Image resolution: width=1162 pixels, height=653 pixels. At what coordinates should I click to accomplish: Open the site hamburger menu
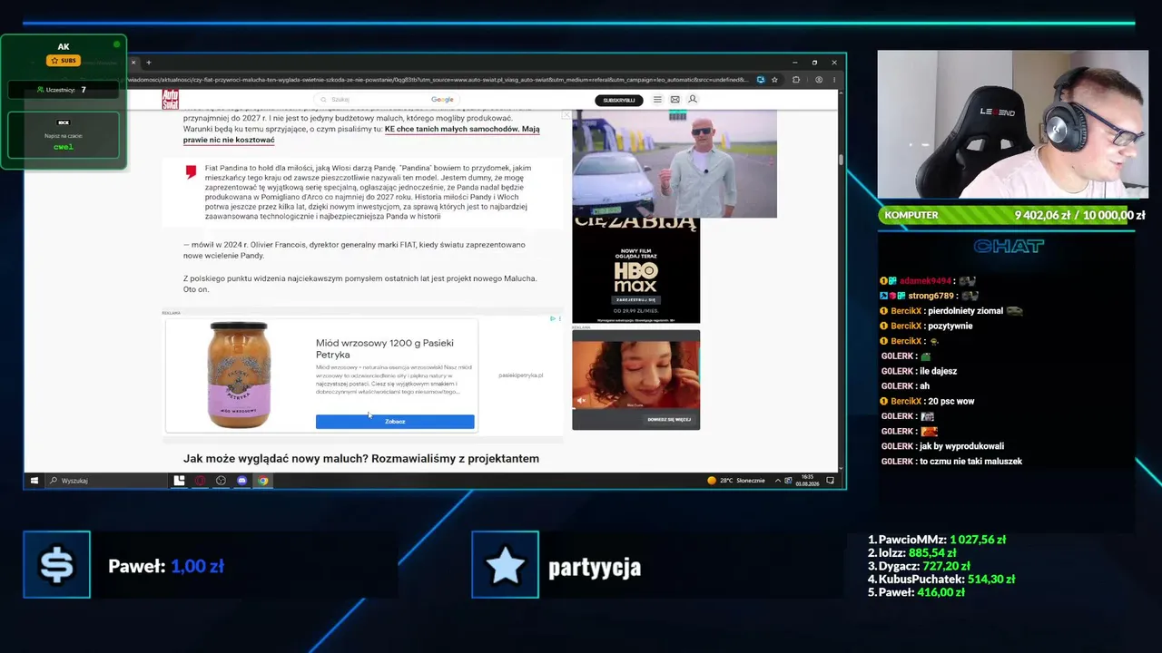(x=658, y=100)
